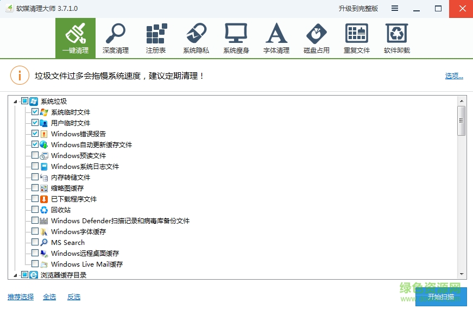Check 回收站 recycle bin checkbox

[x=35, y=210]
